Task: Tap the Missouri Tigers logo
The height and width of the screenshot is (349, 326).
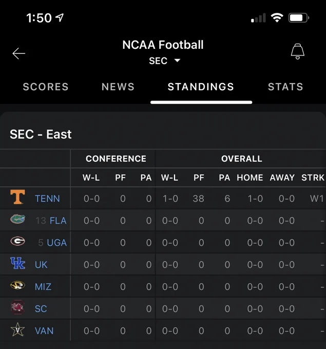Action: 17,285
